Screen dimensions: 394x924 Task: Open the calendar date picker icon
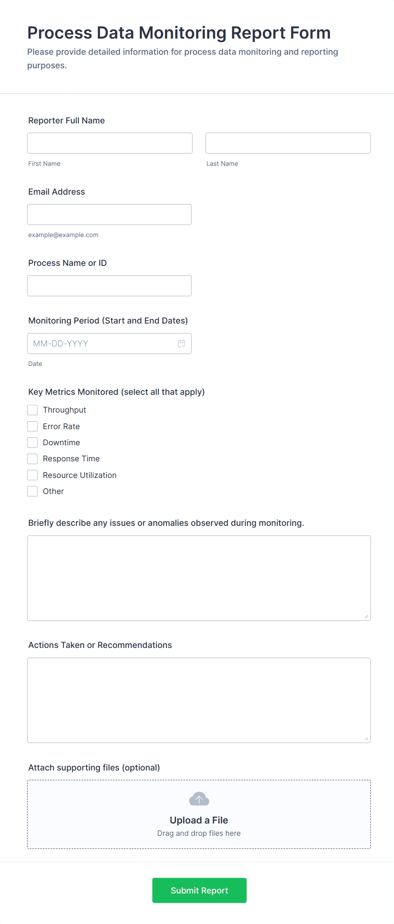(182, 343)
